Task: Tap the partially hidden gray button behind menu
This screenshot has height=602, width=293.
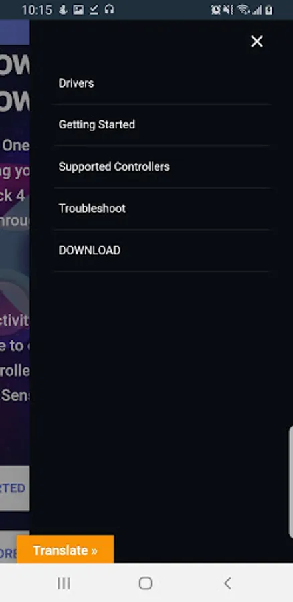Action: 15,488
